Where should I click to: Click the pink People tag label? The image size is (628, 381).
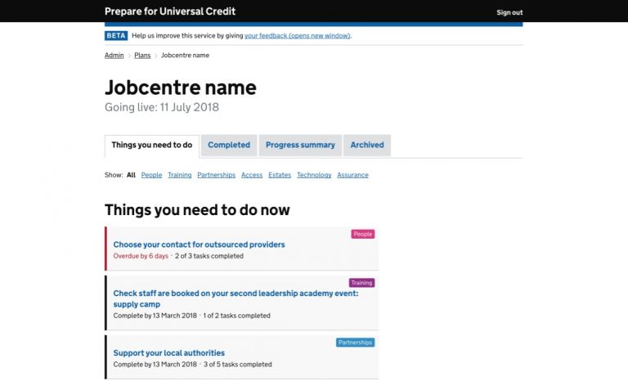363,234
